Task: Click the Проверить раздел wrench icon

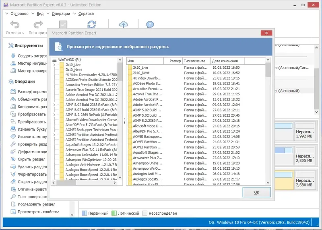Action: tap(13, 144)
